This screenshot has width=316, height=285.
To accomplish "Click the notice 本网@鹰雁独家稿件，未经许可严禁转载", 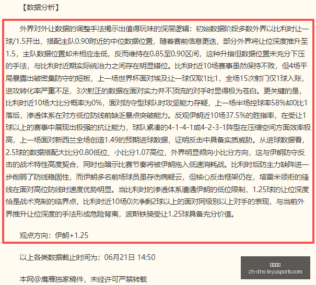I will click(83, 279).
